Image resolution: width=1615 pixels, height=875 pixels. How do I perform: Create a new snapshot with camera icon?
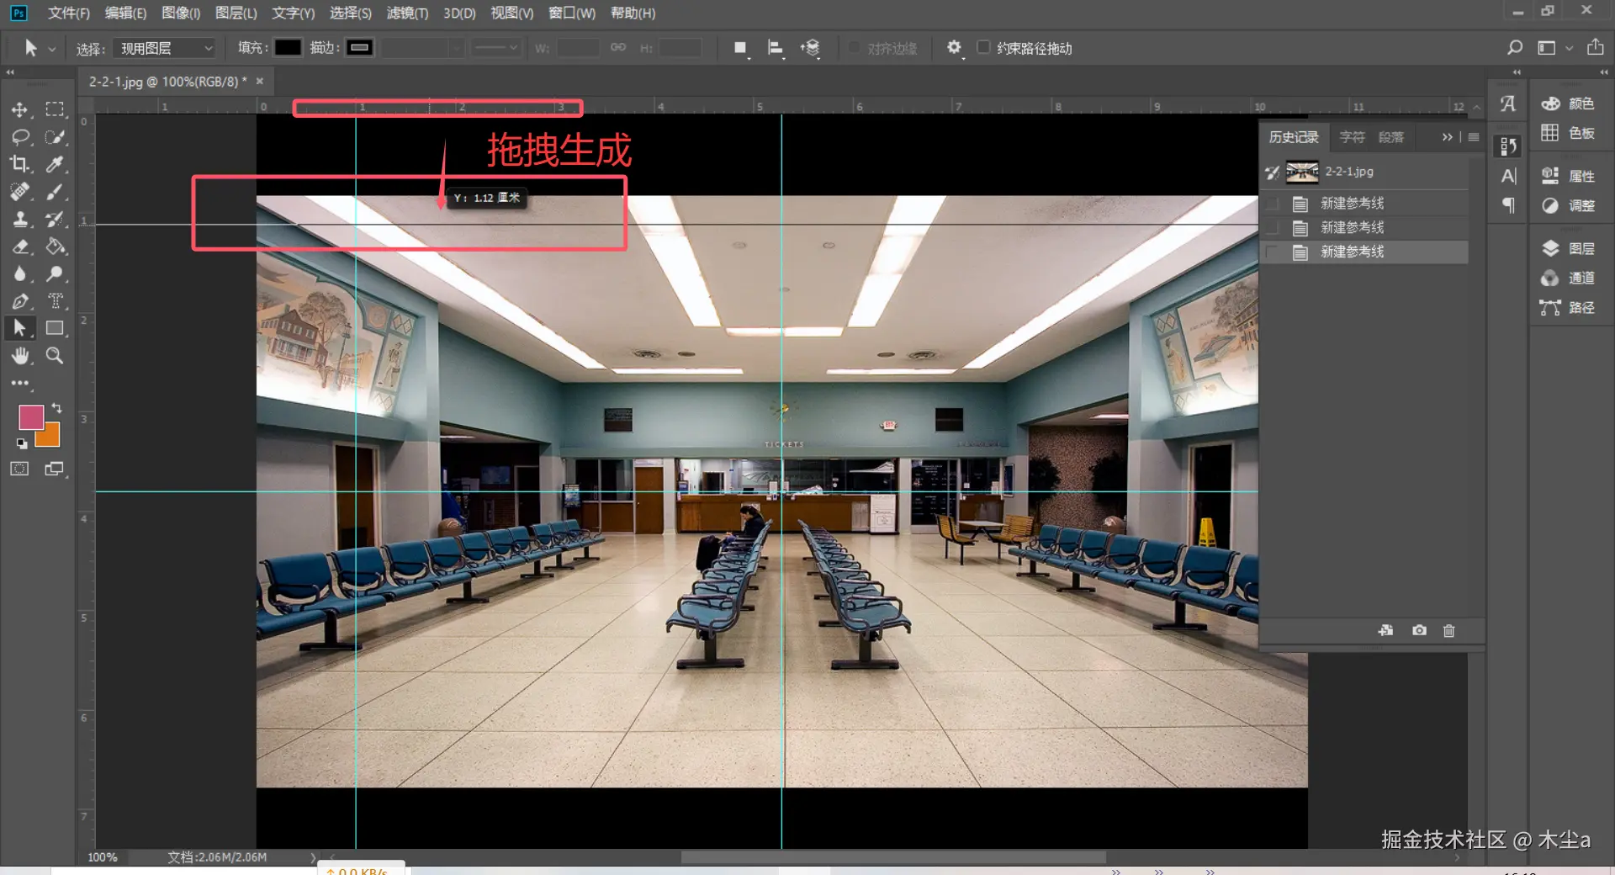1419,630
